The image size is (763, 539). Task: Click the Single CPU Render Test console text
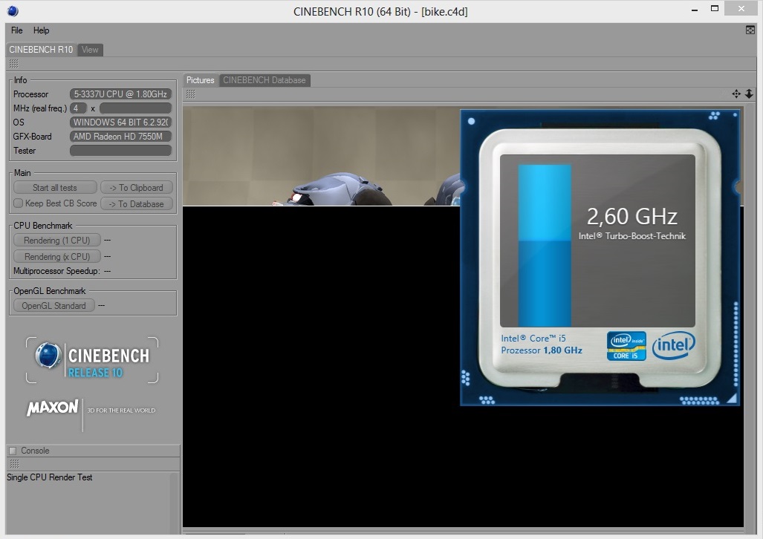50,477
